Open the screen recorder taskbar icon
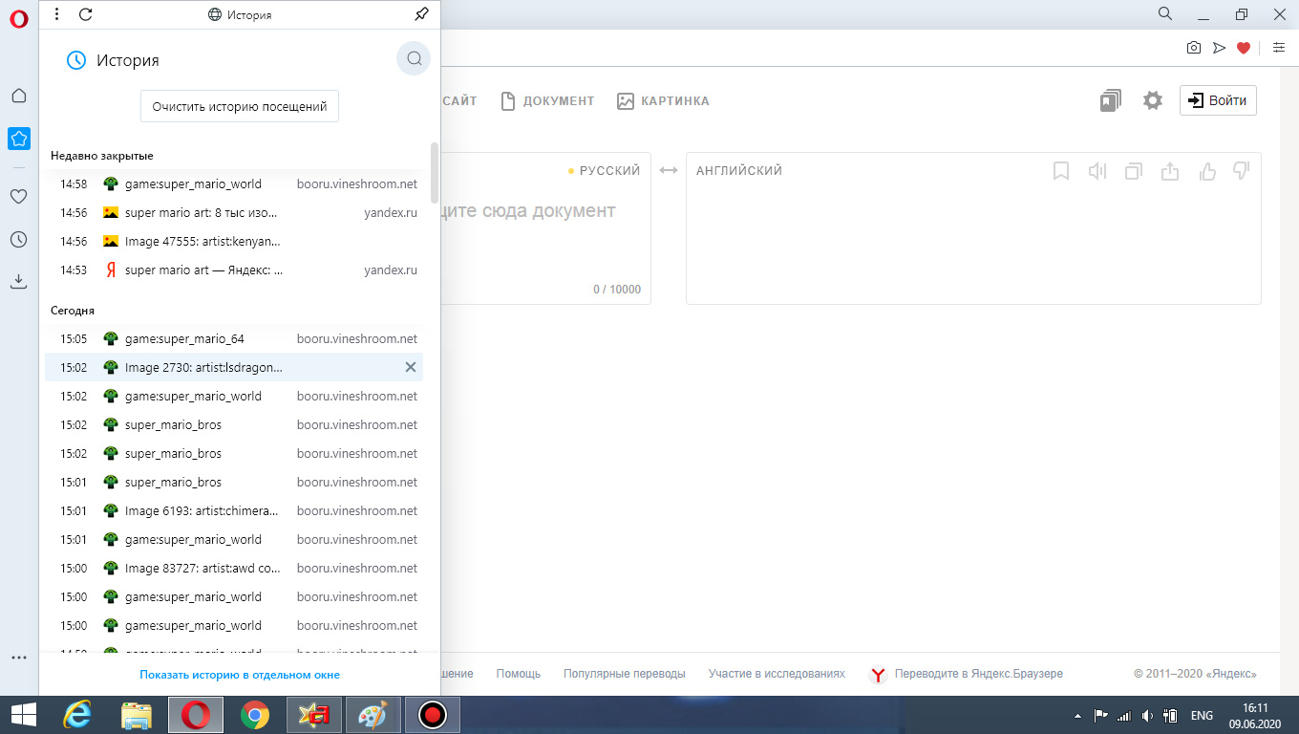 pyautogui.click(x=432, y=714)
